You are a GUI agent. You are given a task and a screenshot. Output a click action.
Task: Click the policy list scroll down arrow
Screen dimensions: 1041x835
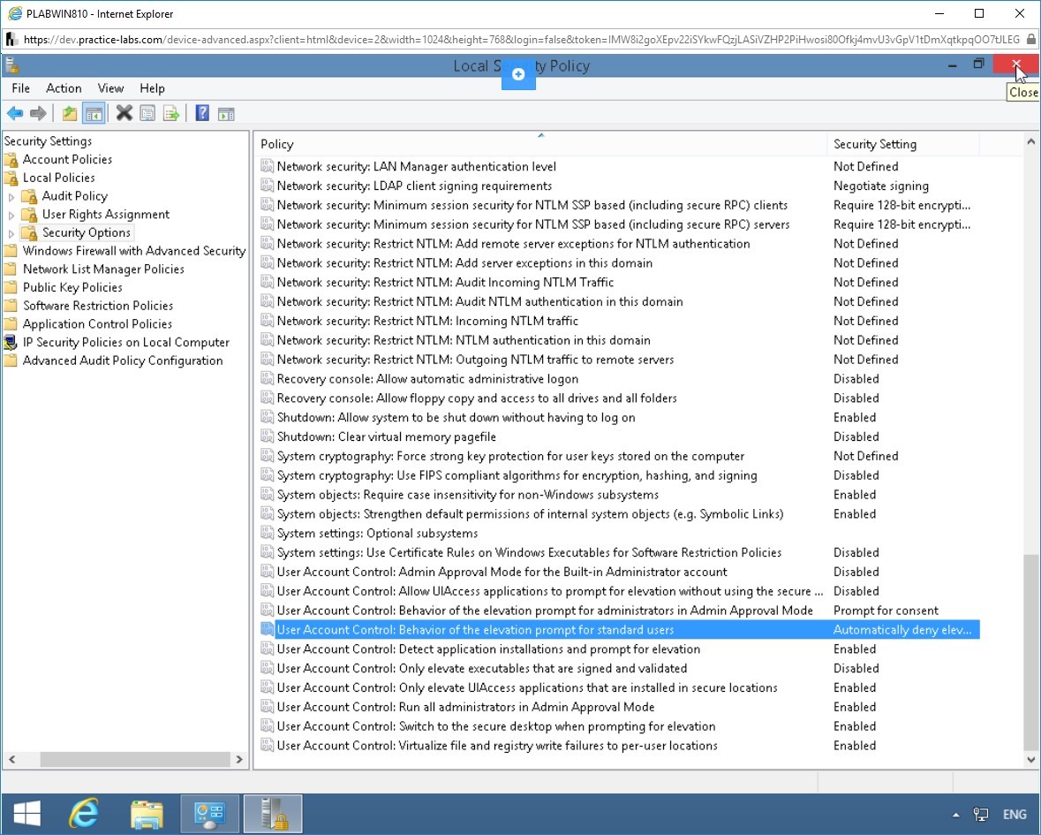tap(1030, 759)
